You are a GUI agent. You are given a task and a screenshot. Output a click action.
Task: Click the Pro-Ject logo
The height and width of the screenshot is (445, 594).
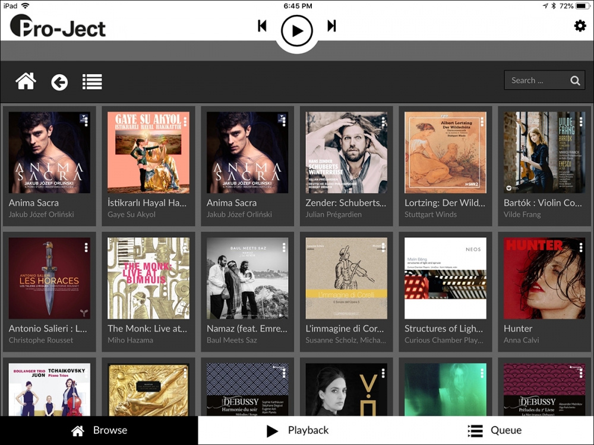tap(56, 27)
